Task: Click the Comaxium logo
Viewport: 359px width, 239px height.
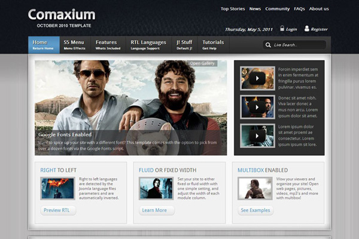Action: [x=62, y=14]
